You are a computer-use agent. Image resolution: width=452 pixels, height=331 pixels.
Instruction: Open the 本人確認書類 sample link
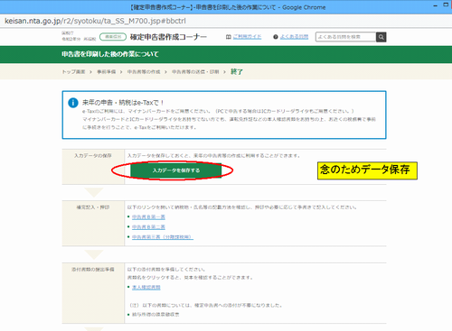(146, 288)
